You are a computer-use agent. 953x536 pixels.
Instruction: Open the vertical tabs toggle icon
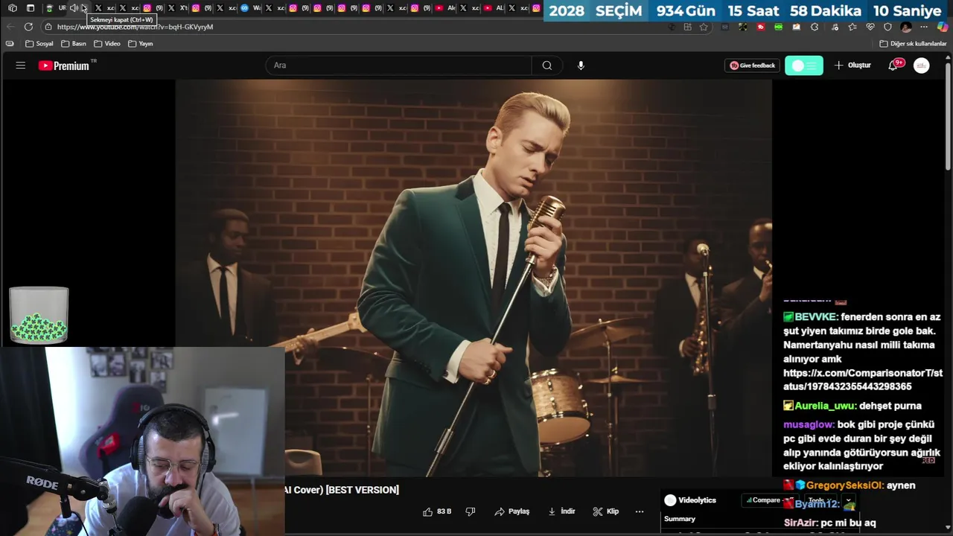31,8
